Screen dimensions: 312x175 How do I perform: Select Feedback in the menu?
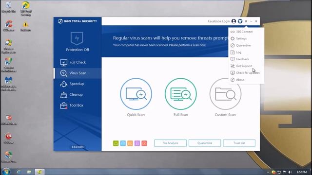tap(246, 59)
